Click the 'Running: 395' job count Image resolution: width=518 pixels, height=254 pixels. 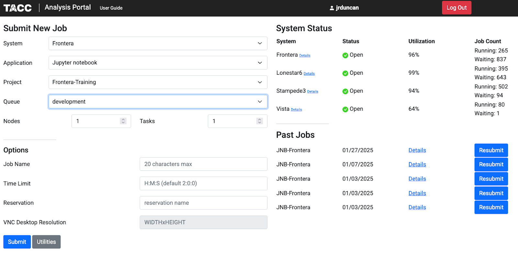(x=491, y=69)
